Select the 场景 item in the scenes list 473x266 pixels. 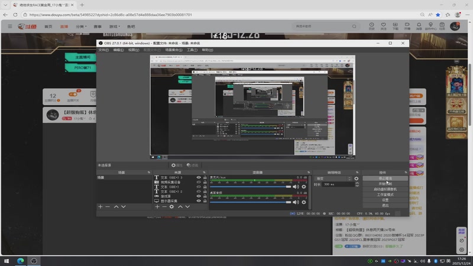coord(124,177)
